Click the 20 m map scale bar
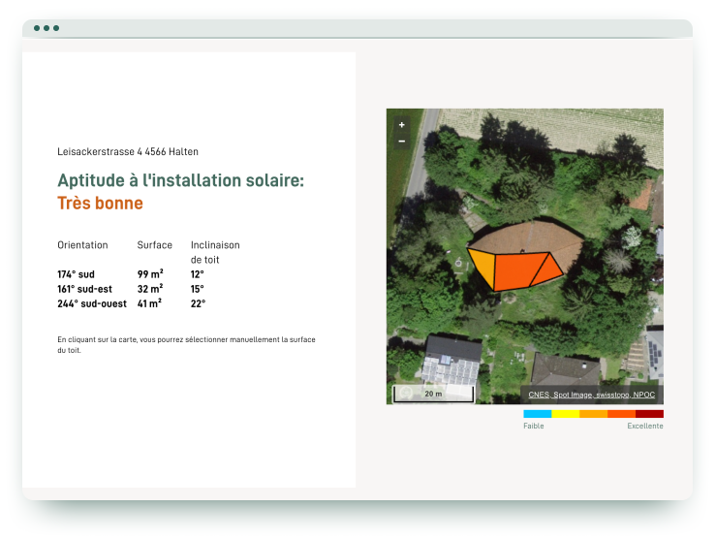 click(433, 394)
